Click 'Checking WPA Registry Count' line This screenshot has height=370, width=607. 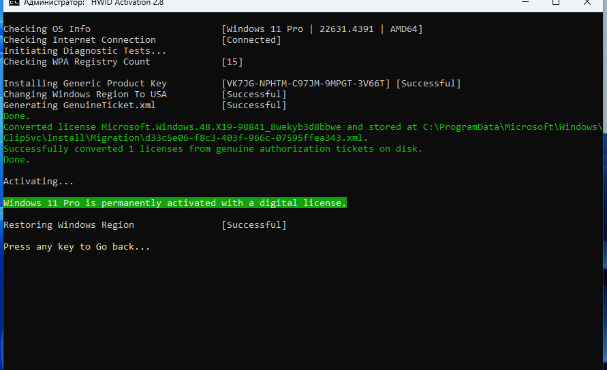pos(77,62)
